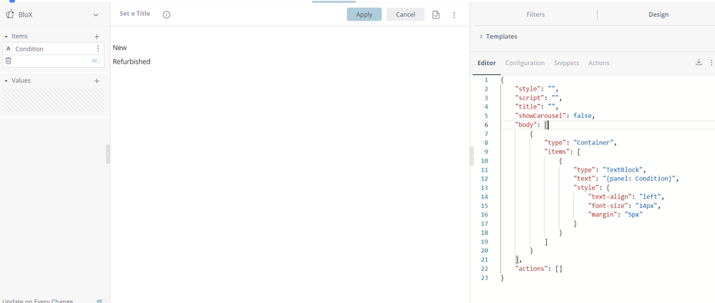Open the editor panel's three-dot options menu

point(711,63)
